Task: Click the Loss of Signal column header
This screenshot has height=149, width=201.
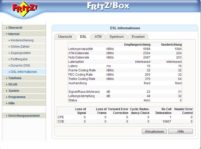Action: point(81,111)
